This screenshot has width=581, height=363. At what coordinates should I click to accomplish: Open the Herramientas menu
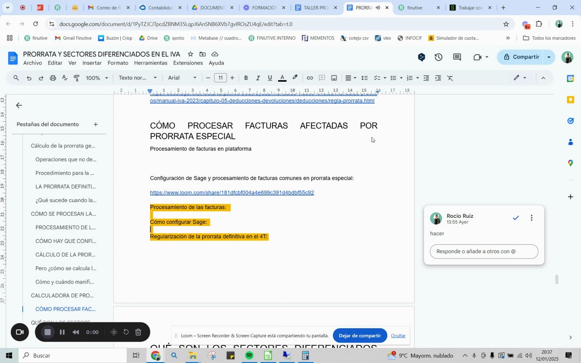click(151, 63)
